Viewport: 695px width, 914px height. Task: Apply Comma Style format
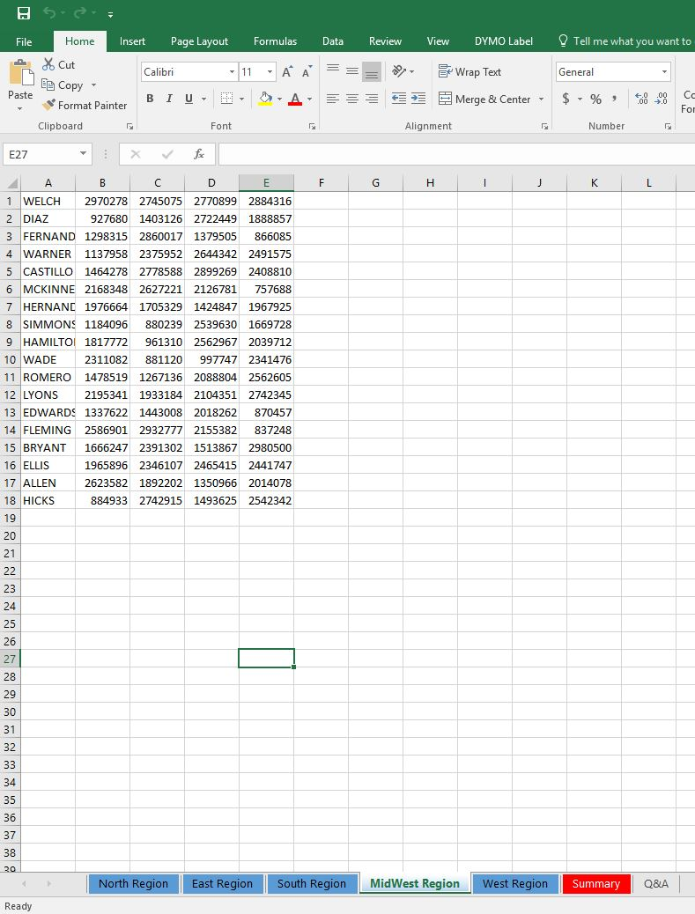(614, 99)
